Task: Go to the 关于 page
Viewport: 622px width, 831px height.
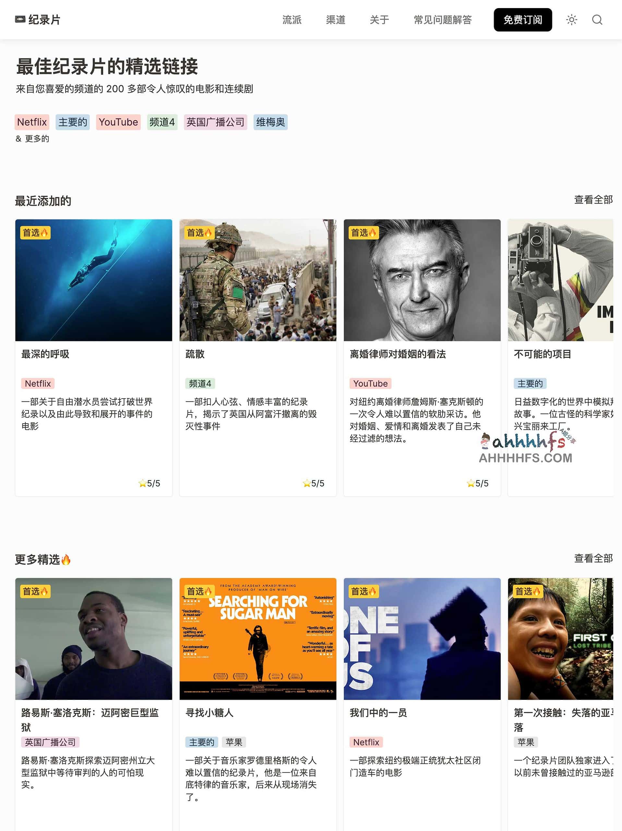Action: click(379, 19)
